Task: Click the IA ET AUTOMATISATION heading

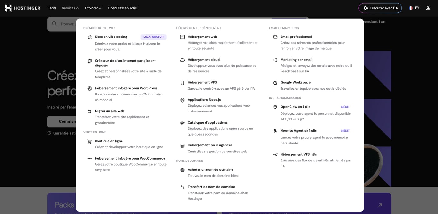Action: point(285,98)
